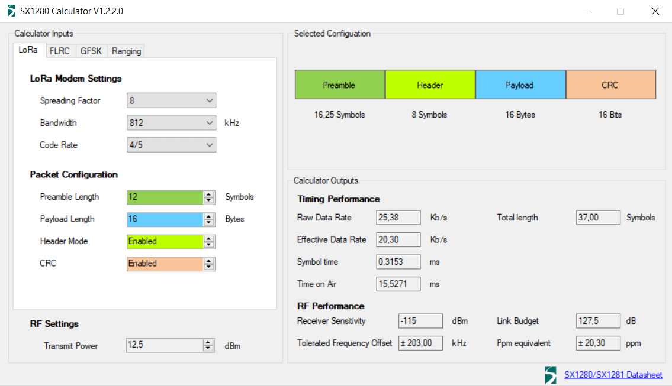
Task: Toggle Header Mode with up arrow
Action: [209, 238]
